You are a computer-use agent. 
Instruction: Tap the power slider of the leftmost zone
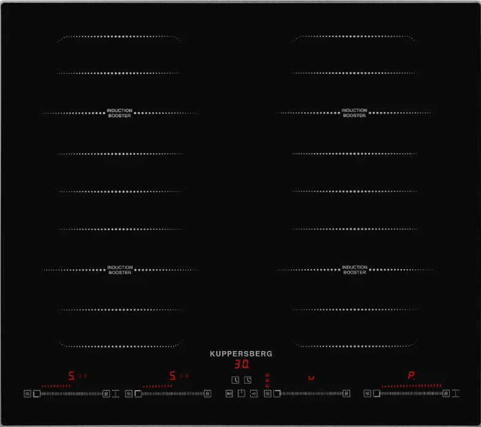click(71, 393)
